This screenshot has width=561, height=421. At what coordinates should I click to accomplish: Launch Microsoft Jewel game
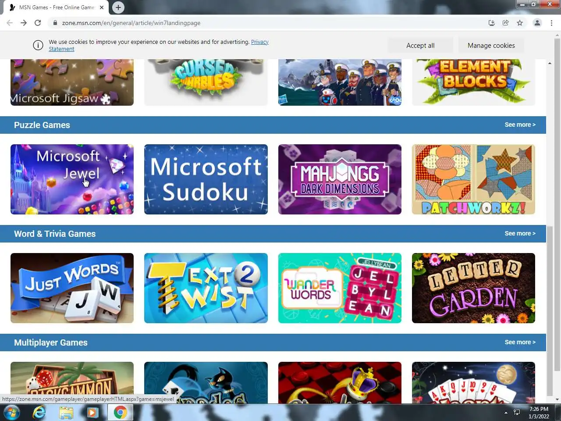coord(72,179)
